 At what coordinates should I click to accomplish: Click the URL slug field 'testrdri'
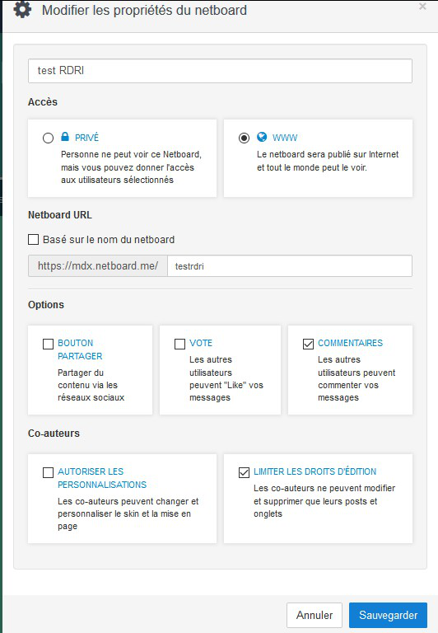click(x=290, y=266)
